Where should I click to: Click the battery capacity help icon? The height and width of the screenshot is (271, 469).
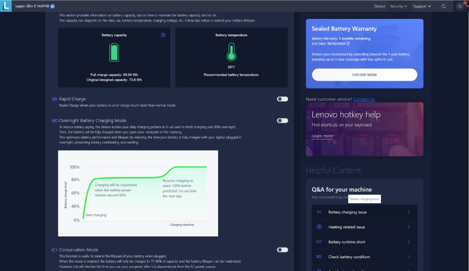pos(163,35)
